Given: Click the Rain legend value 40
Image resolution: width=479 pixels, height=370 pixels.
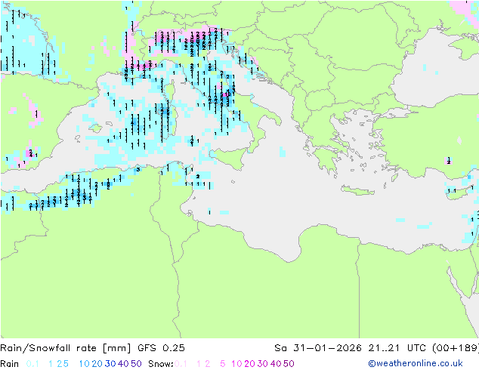Looking at the screenshot, I should [123, 364].
